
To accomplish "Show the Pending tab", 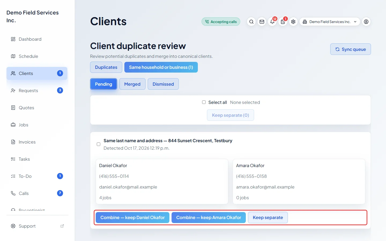I will point(103,84).
